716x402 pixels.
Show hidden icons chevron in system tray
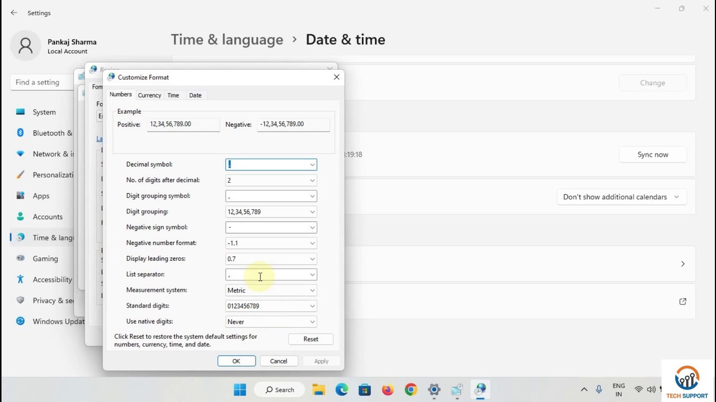click(x=584, y=390)
